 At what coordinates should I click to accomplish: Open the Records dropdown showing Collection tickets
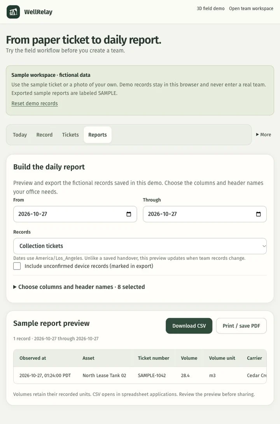tap(140, 246)
